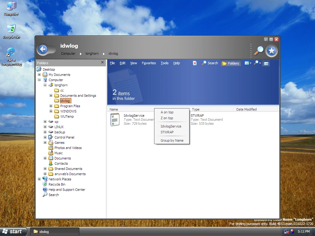Sort by Date Modified column header
Viewport: 315px width, 236px height.
(x=246, y=109)
